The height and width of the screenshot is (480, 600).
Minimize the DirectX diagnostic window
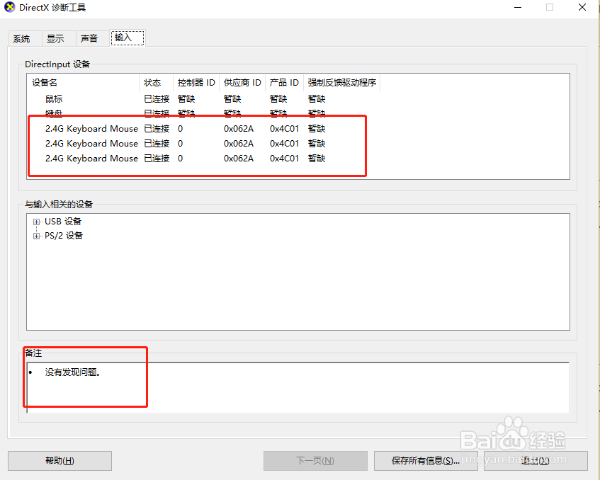(518, 7)
